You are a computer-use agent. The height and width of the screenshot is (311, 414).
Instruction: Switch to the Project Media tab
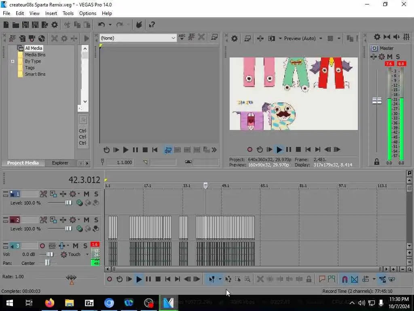tap(23, 163)
